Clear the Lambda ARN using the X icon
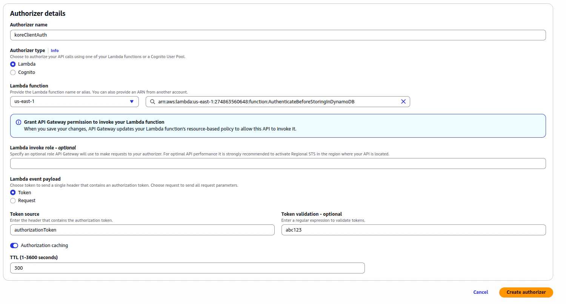 (403, 101)
